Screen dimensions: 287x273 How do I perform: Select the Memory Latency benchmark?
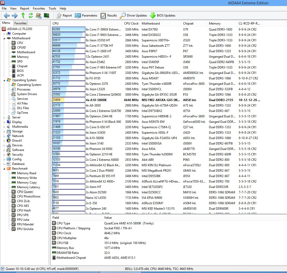[28, 187]
